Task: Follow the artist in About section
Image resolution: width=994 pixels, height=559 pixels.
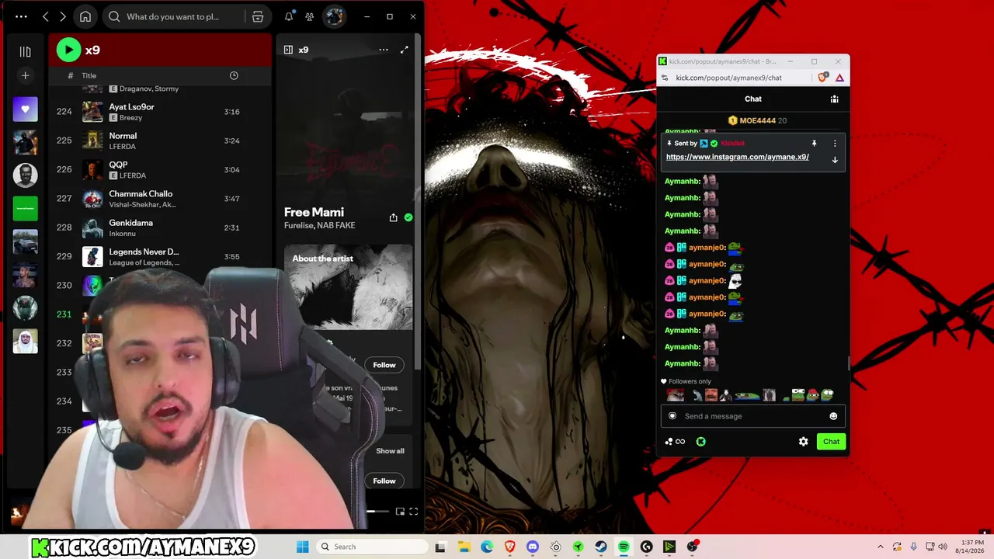Action: pos(384,365)
